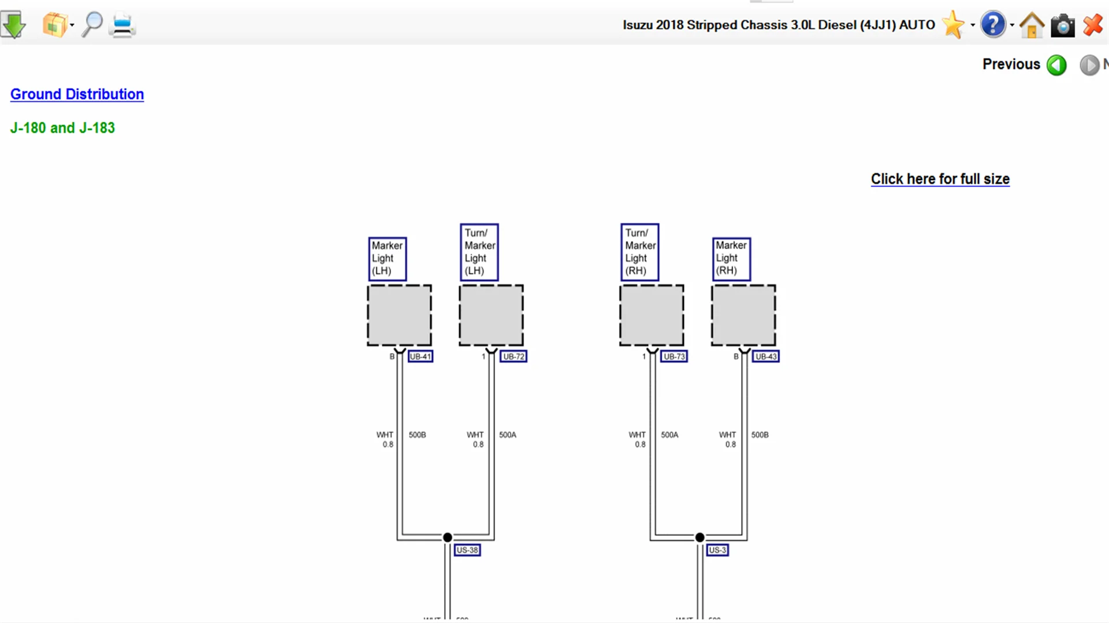This screenshot has height=623, width=1109.
Task: Select wire label 500A under UB-72
Action: coord(508,435)
